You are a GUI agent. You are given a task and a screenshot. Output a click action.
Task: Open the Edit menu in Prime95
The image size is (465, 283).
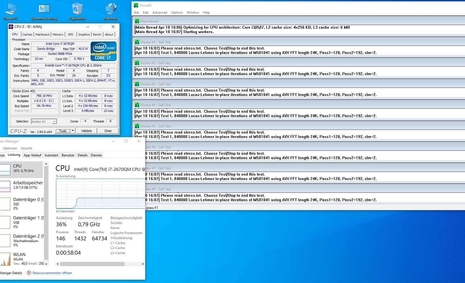pos(146,13)
